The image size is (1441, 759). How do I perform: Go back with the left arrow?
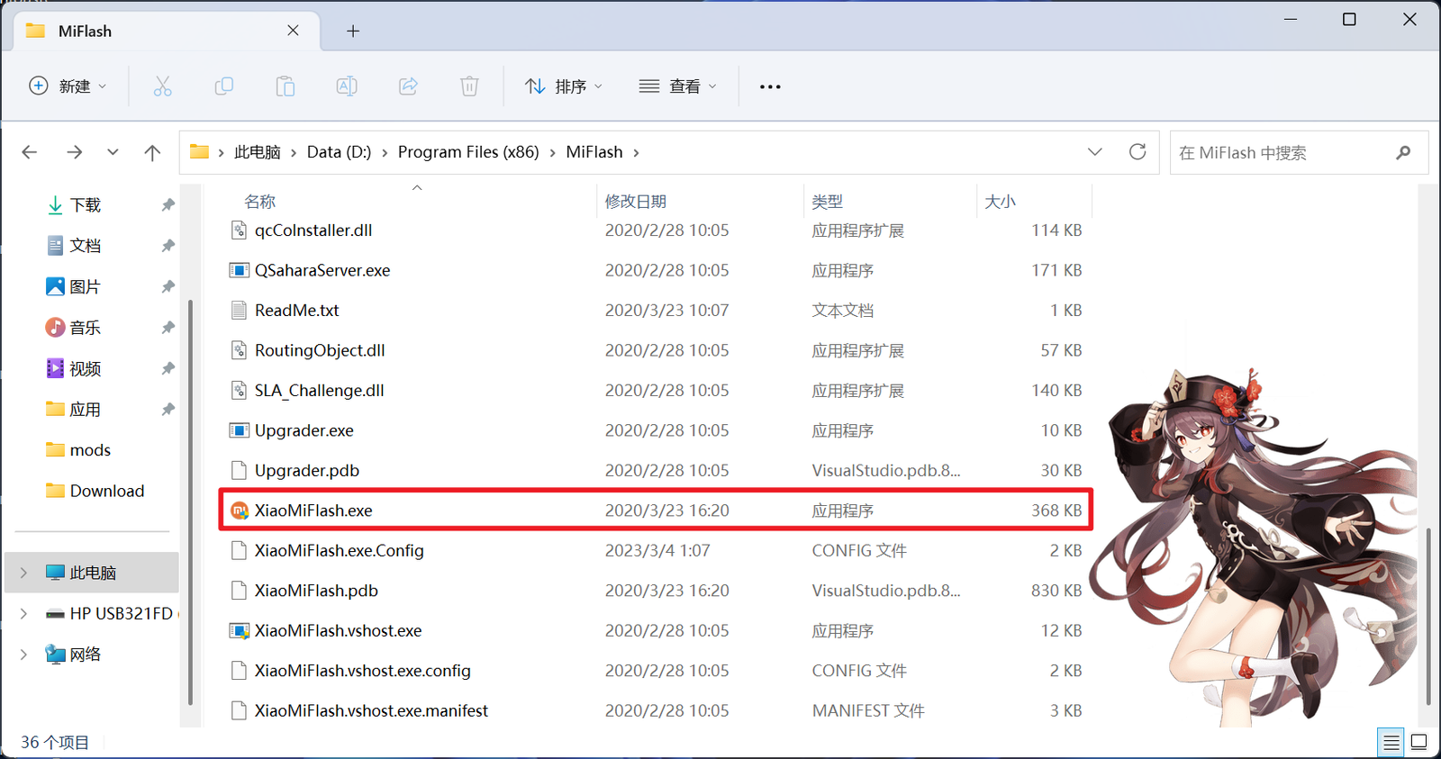pos(30,152)
